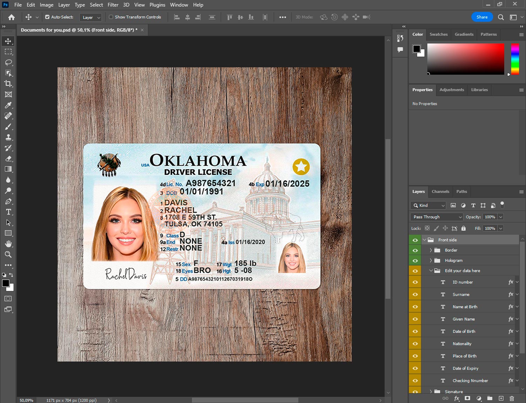Open the Pass Through blend mode dropdown
526x403 pixels.
437,217
